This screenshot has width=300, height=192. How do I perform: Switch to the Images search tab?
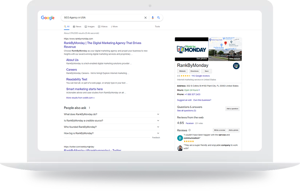pyautogui.click(x=90, y=27)
